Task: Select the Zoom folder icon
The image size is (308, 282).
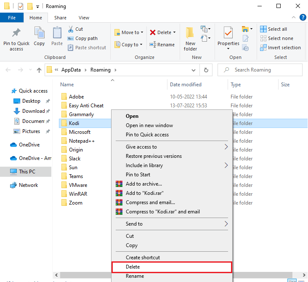Action: click(x=64, y=202)
